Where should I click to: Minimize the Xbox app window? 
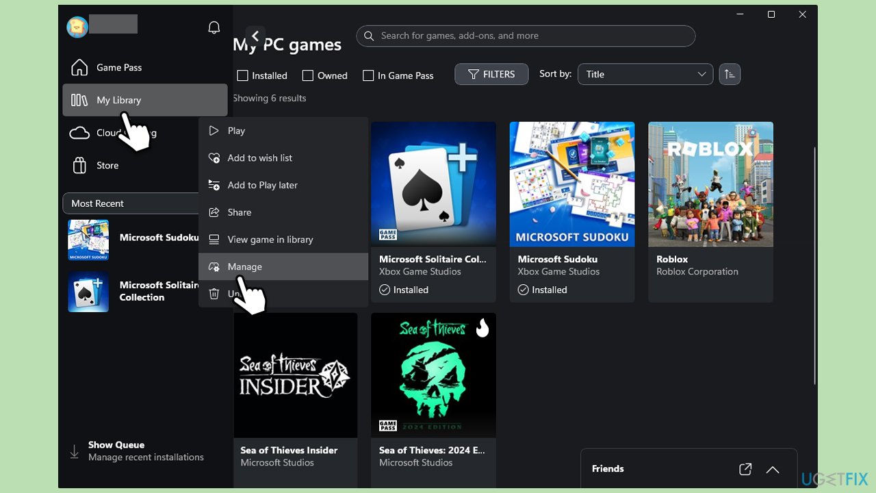pyautogui.click(x=740, y=14)
